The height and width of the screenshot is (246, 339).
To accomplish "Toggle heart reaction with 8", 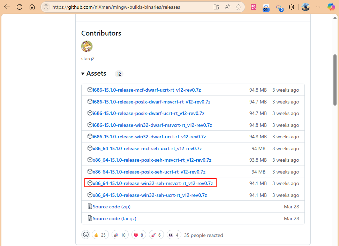I will (138, 235).
